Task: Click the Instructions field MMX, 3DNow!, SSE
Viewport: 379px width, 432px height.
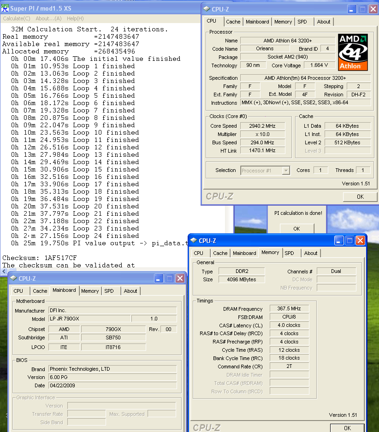Action: (306, 102)
